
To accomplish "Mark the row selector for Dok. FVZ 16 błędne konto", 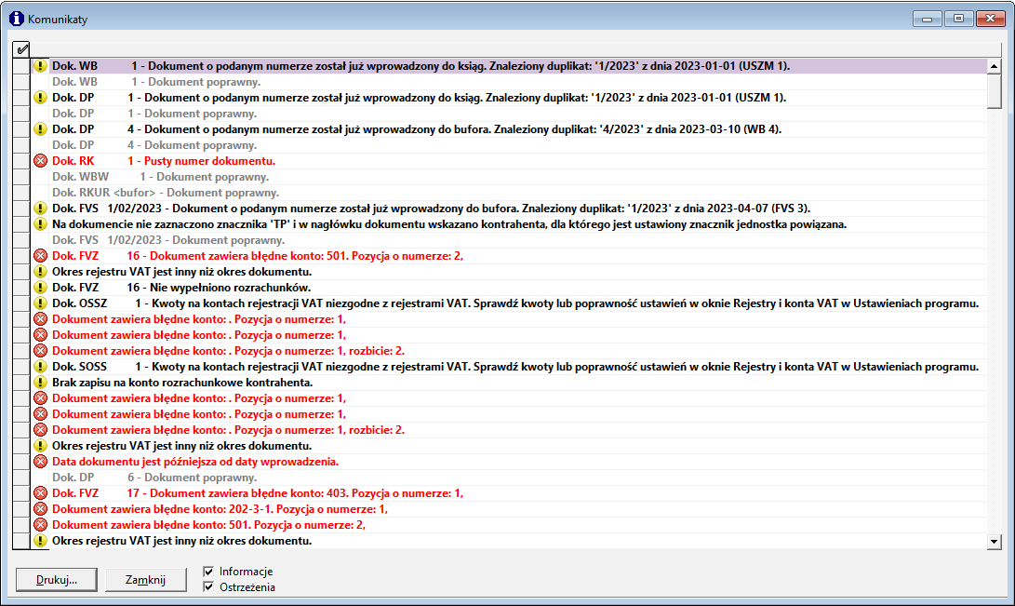I will point(21,256).
